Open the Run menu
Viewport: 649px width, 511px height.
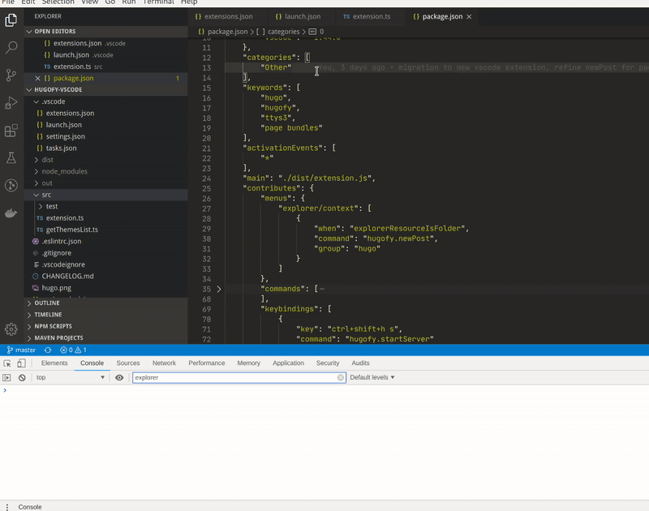tap(129, 2)
